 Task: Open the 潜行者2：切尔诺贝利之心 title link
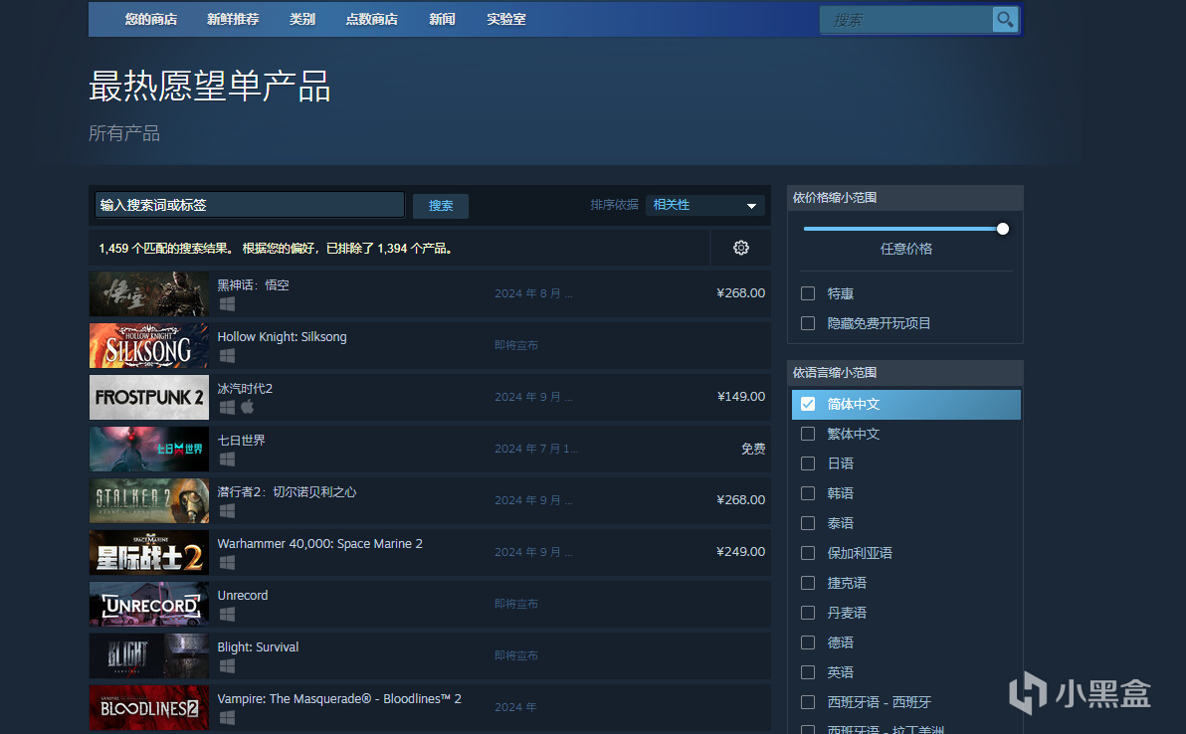pos(287,492)
